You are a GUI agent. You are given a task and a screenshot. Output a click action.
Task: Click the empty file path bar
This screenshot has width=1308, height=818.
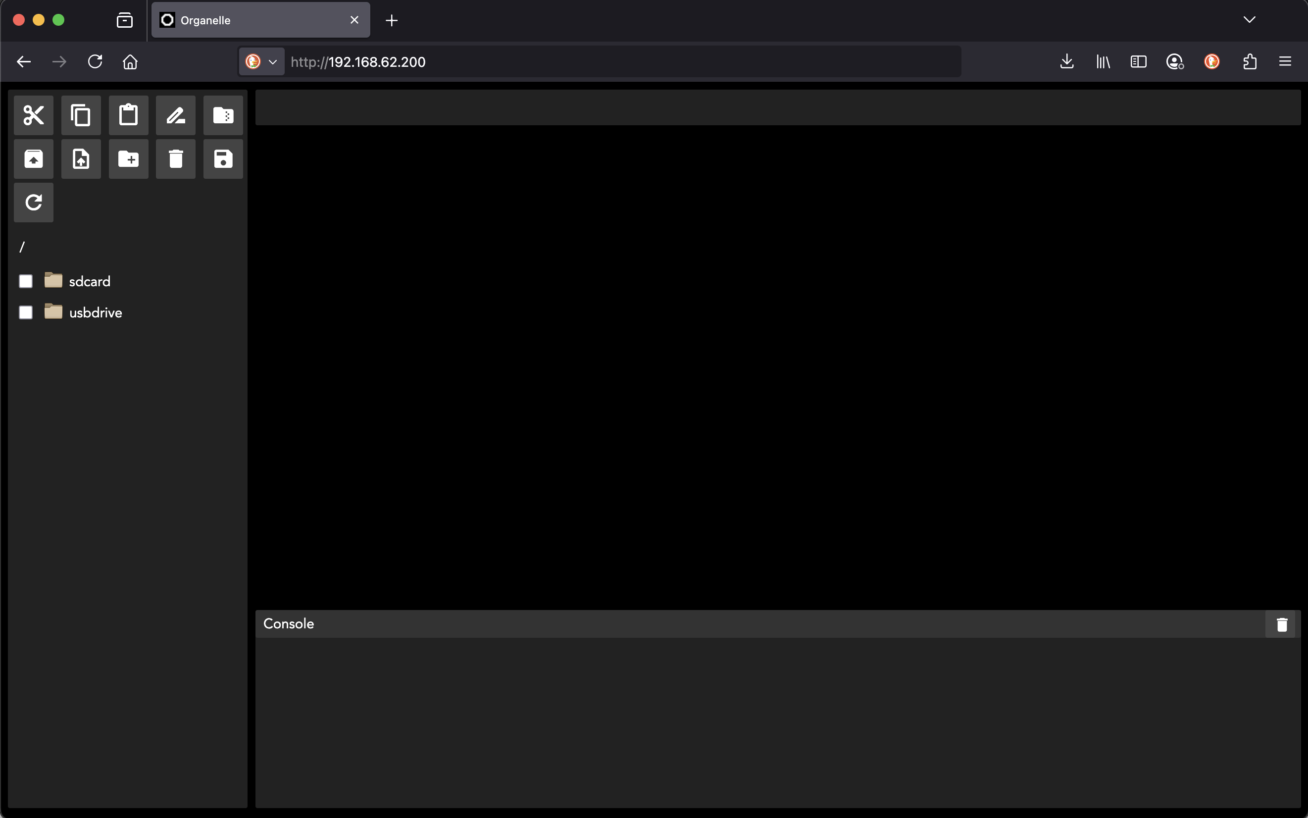[x=778, y=107]
